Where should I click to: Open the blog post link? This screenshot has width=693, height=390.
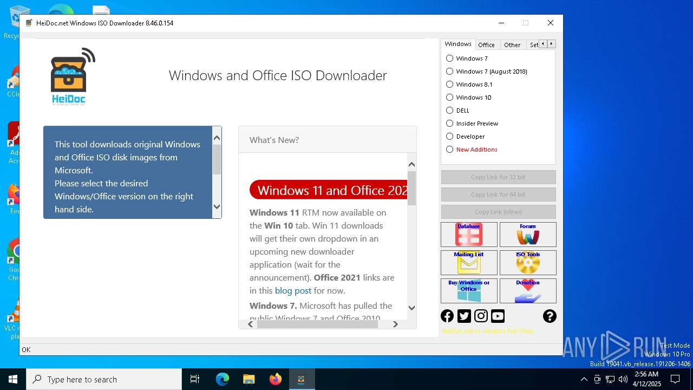(293, 290)
